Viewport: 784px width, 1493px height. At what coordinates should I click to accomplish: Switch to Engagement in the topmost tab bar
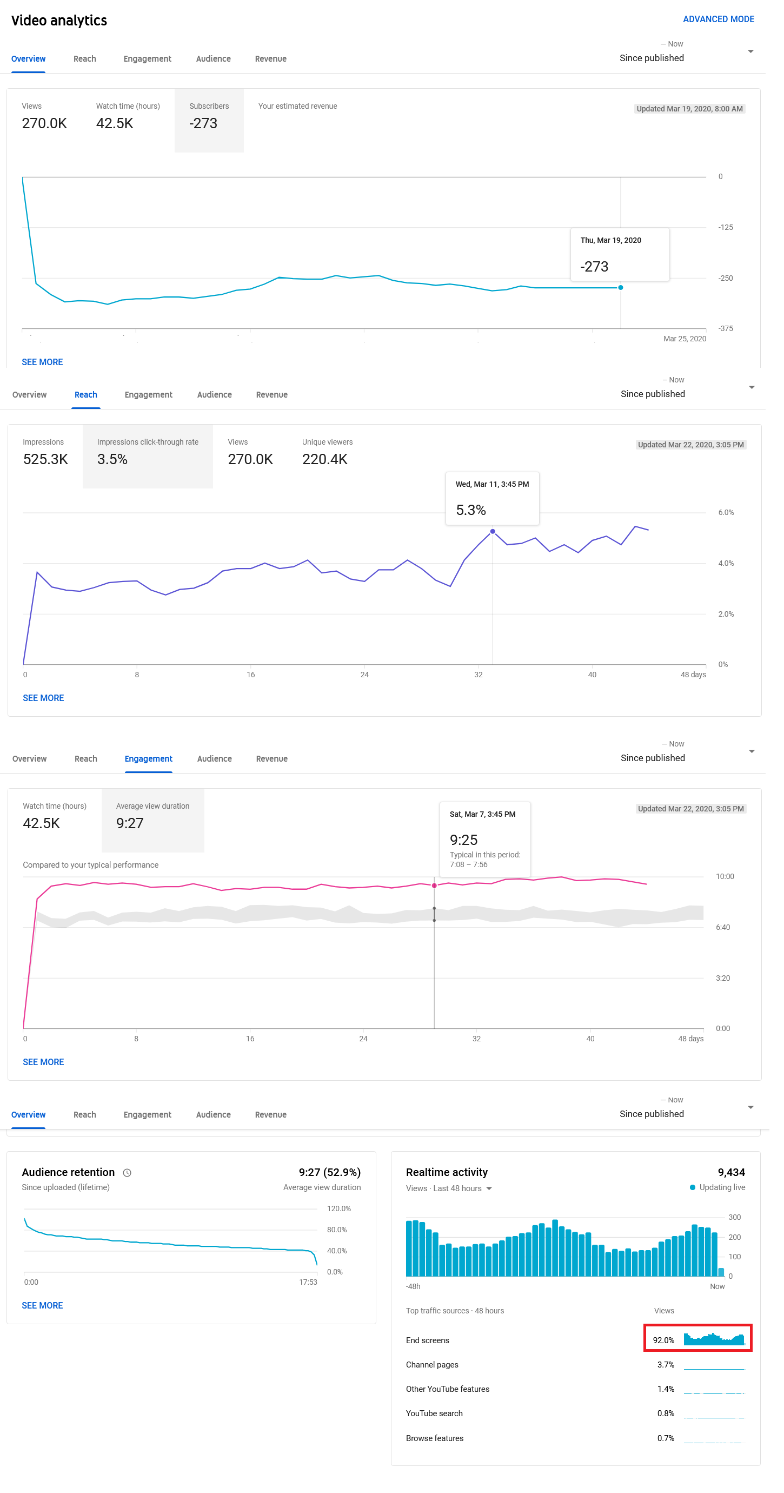pos(147,58)
